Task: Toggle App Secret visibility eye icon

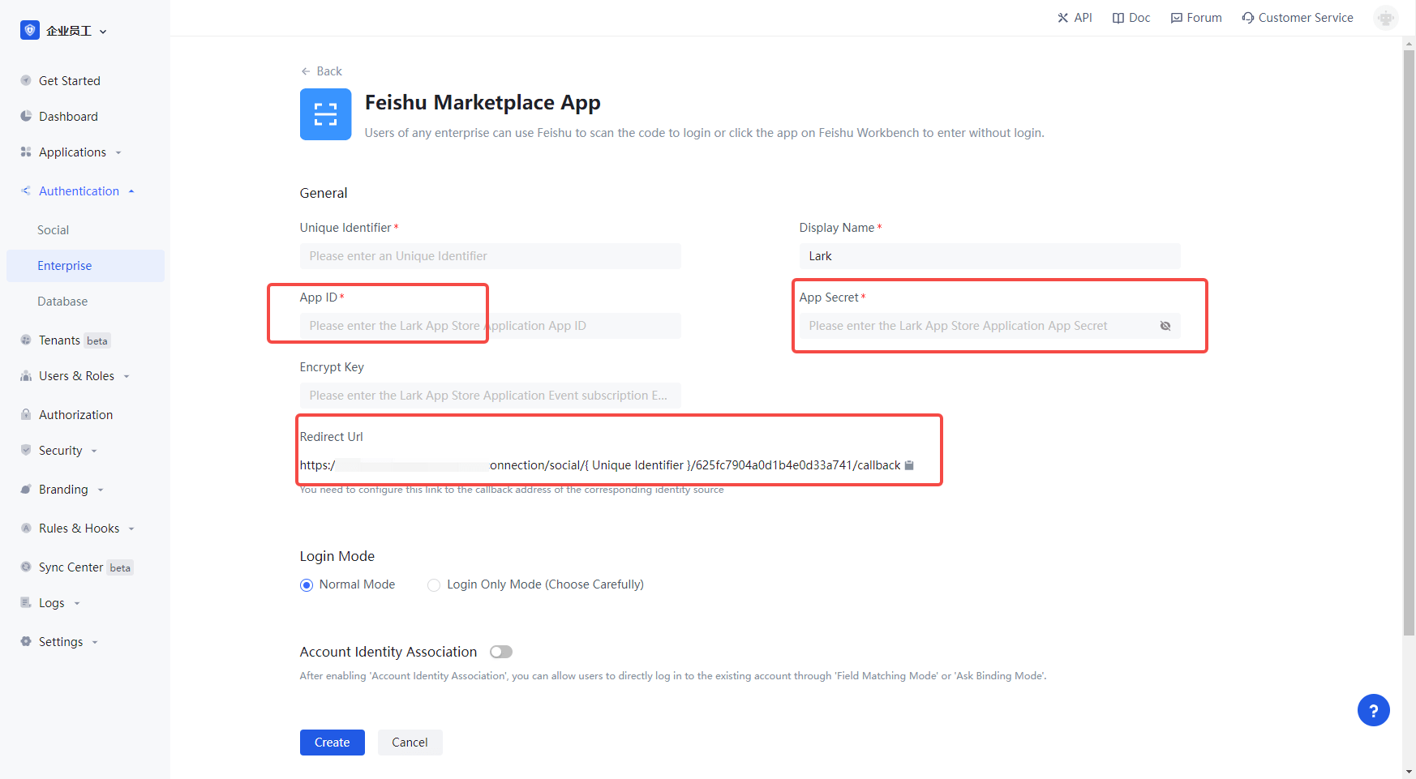Action: click(1165, 326)
